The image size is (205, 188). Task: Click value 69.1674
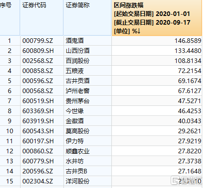[189, 81]
